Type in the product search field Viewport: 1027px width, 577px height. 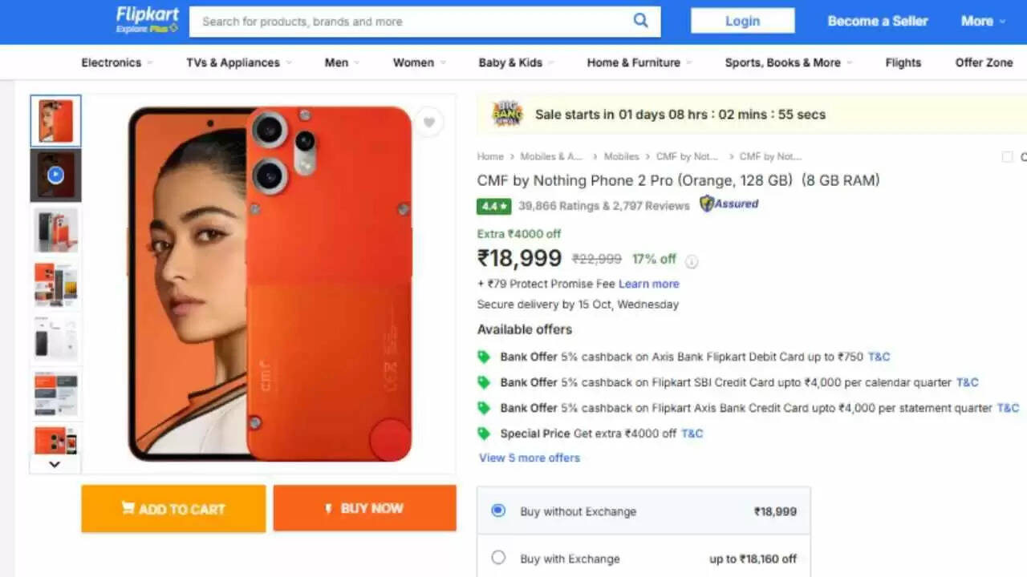(x=409, y=22)
